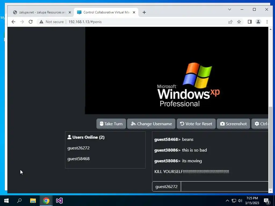Click the guest26272 chat username label
The height and width of the screenshot is (206, 275).
(x=166, y=187)
